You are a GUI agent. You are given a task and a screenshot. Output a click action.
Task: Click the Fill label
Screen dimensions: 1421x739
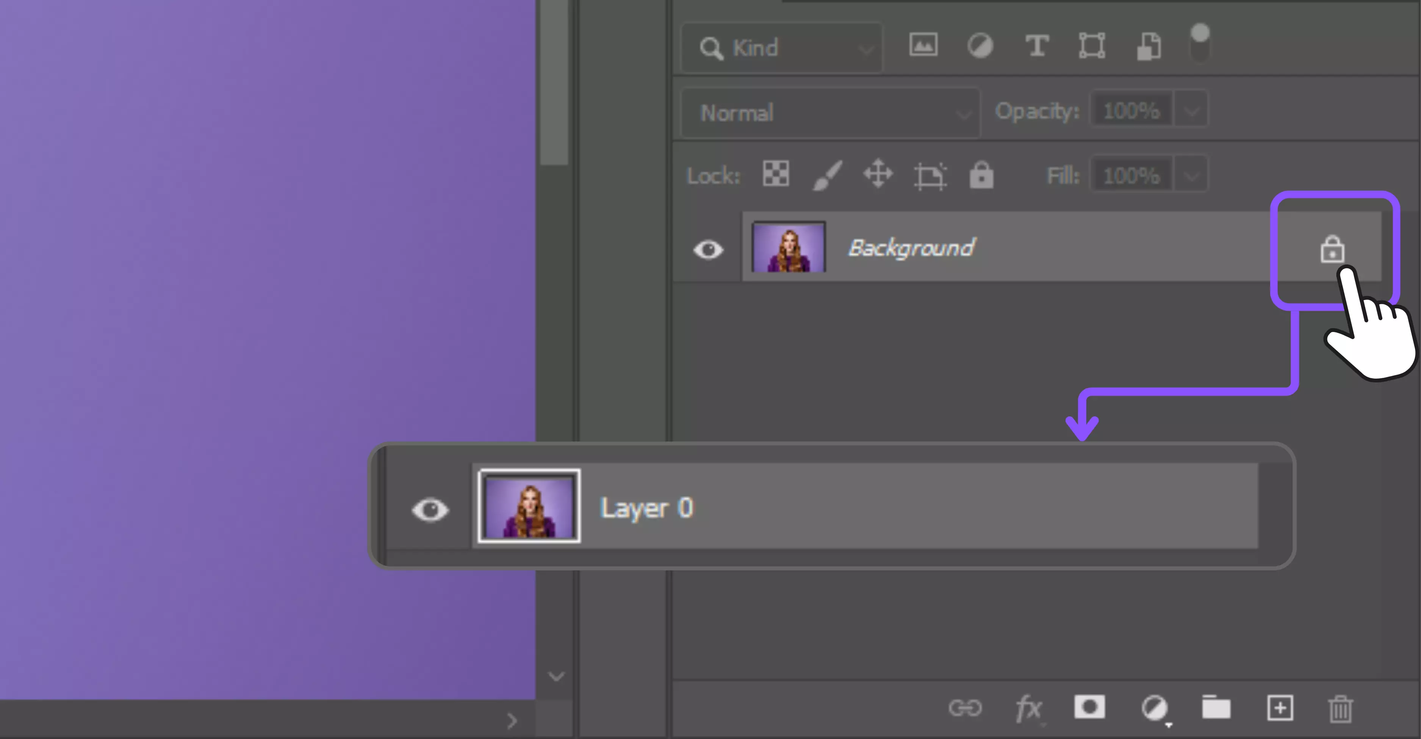(x=1063, y=177)
